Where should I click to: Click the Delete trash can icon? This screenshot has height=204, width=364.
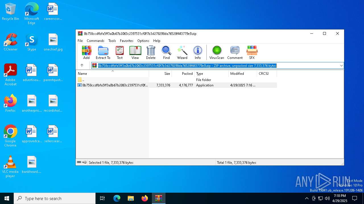[x=151, y=53]
